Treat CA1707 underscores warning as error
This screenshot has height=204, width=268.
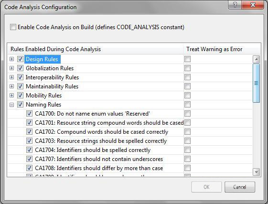(x=187, y=159)
